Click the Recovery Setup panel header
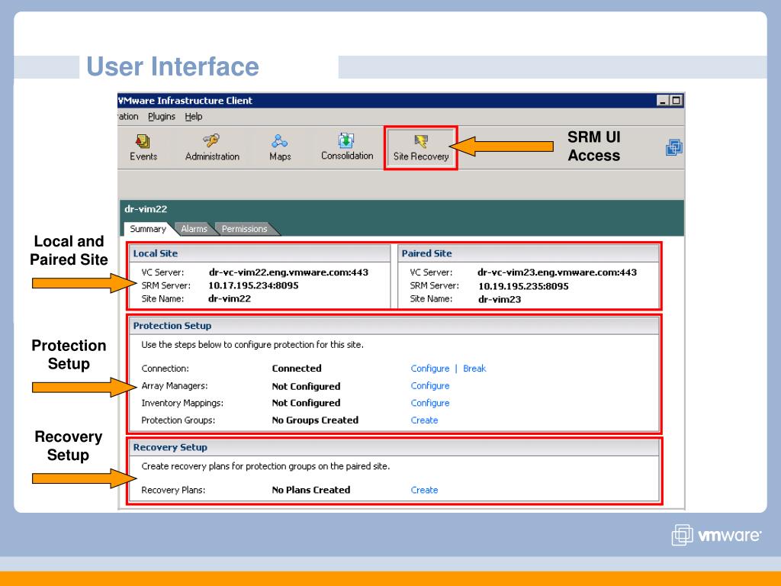This screenshot has width=781, height=586. click(x=394, y=447)
